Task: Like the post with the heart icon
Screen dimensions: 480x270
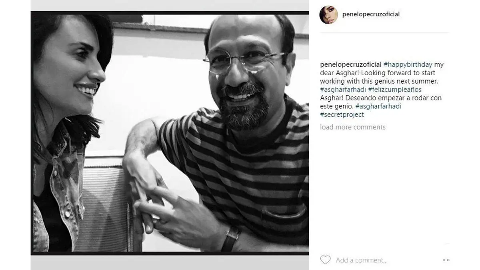Action: point(325,260)
